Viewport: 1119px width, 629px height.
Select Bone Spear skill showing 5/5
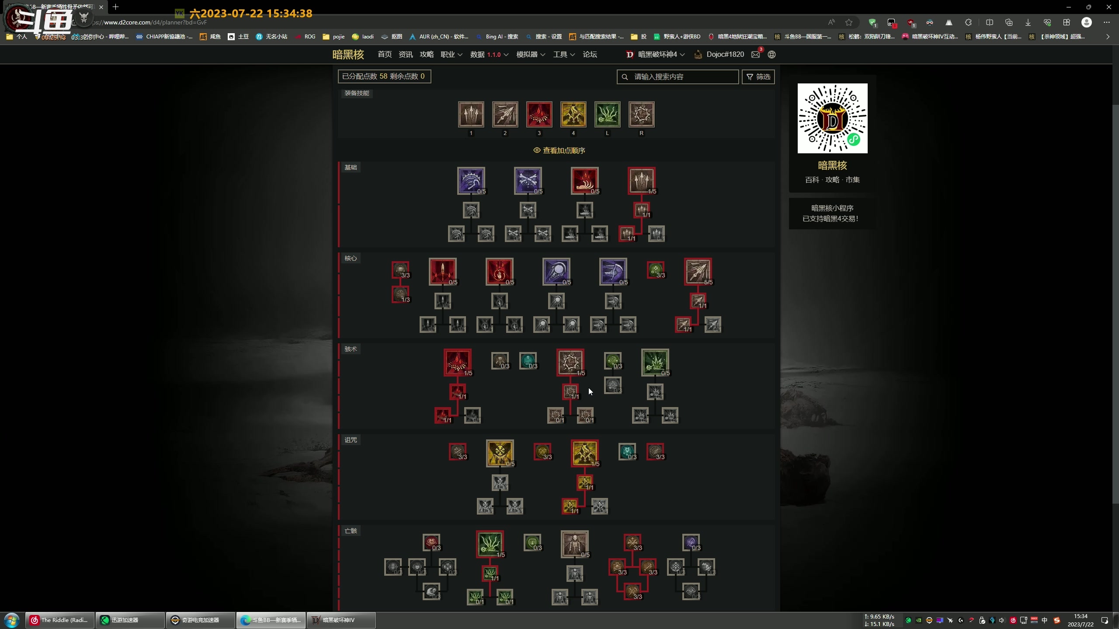tap(698, 271)
